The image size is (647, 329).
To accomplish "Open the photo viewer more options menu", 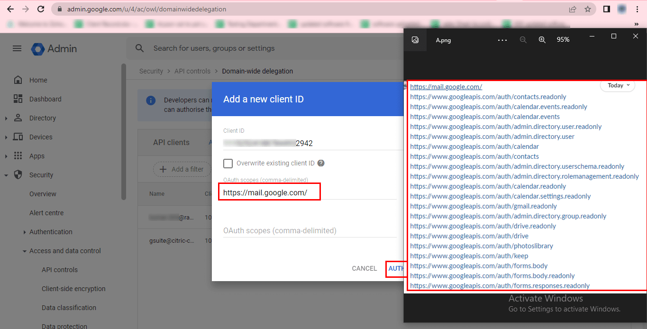I will pos(502,40).
